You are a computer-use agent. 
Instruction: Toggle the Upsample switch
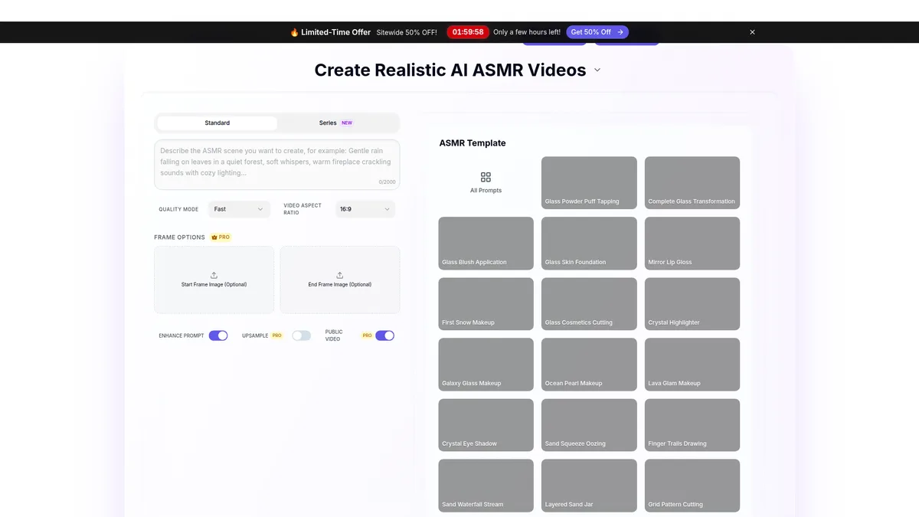[302, 335]
